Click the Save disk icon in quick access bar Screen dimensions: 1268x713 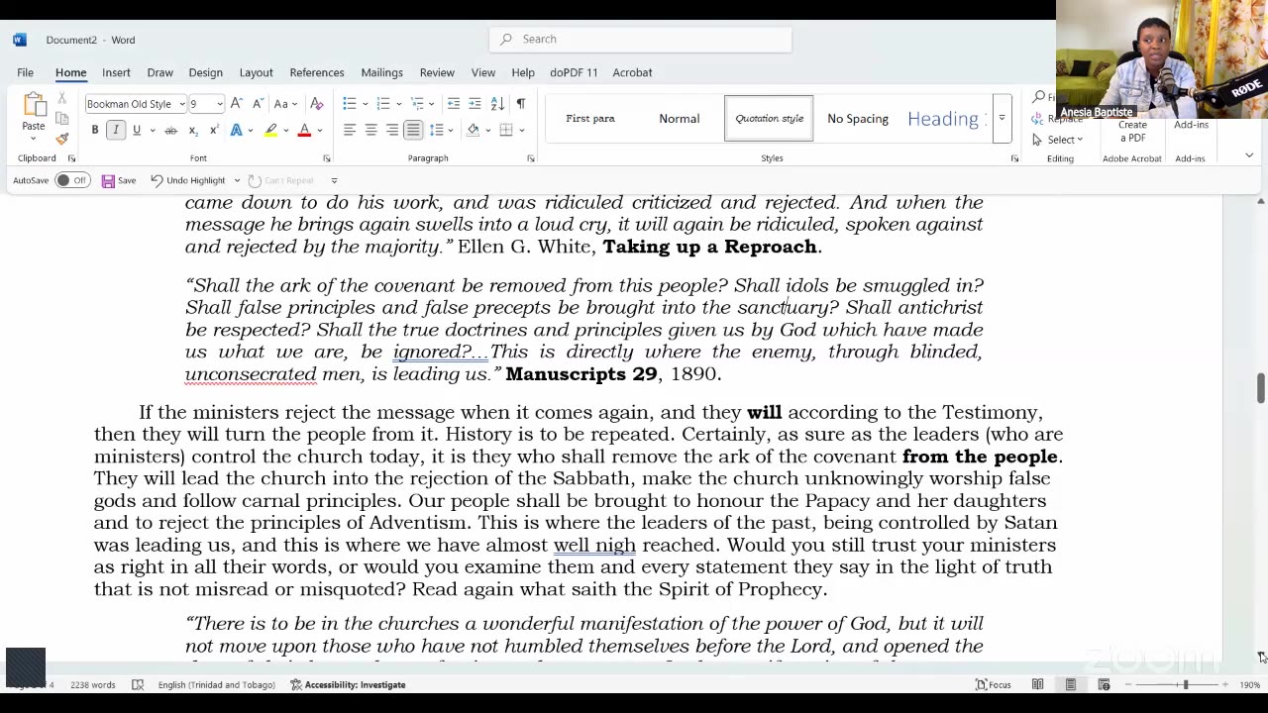point(108,180)
